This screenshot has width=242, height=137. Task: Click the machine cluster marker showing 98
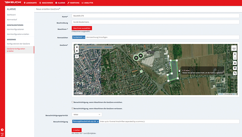coord(140,56)
